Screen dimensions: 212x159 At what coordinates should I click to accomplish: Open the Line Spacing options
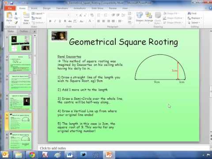point(123,15)
